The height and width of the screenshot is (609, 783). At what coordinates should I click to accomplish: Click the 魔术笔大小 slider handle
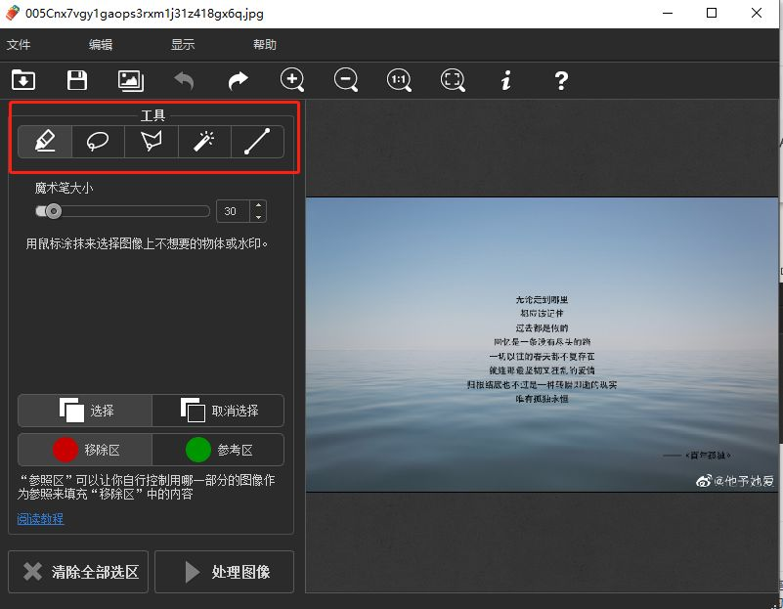click(54, 211)
